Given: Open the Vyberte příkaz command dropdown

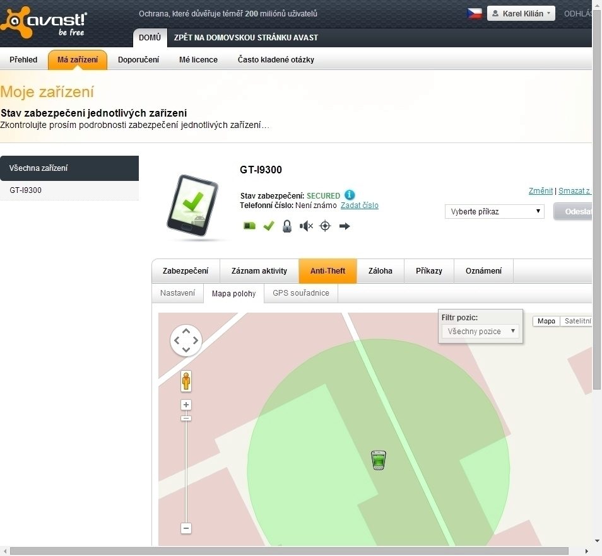Looking at the screenshot, I should click(x=495, y=211).
